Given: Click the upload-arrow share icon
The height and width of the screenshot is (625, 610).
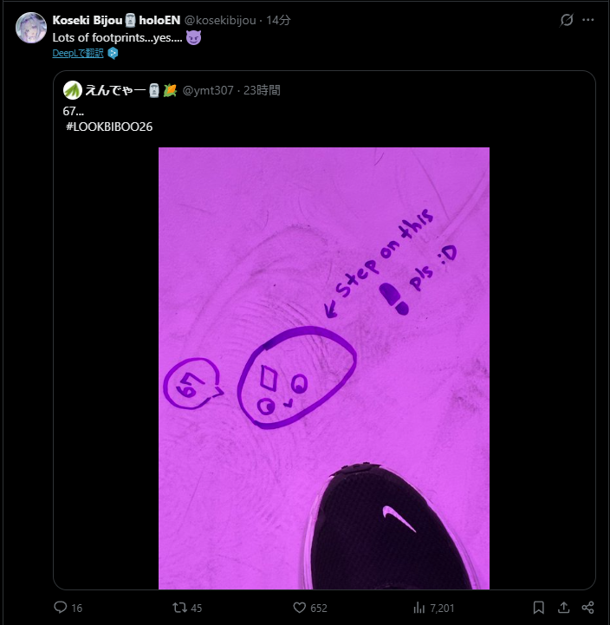Looking at the screenshot, I should tap(563, 608).
